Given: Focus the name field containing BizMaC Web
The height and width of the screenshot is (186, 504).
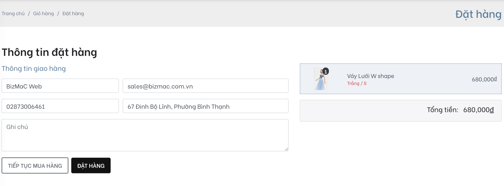Looking at the screenshot, I should 60,86.
